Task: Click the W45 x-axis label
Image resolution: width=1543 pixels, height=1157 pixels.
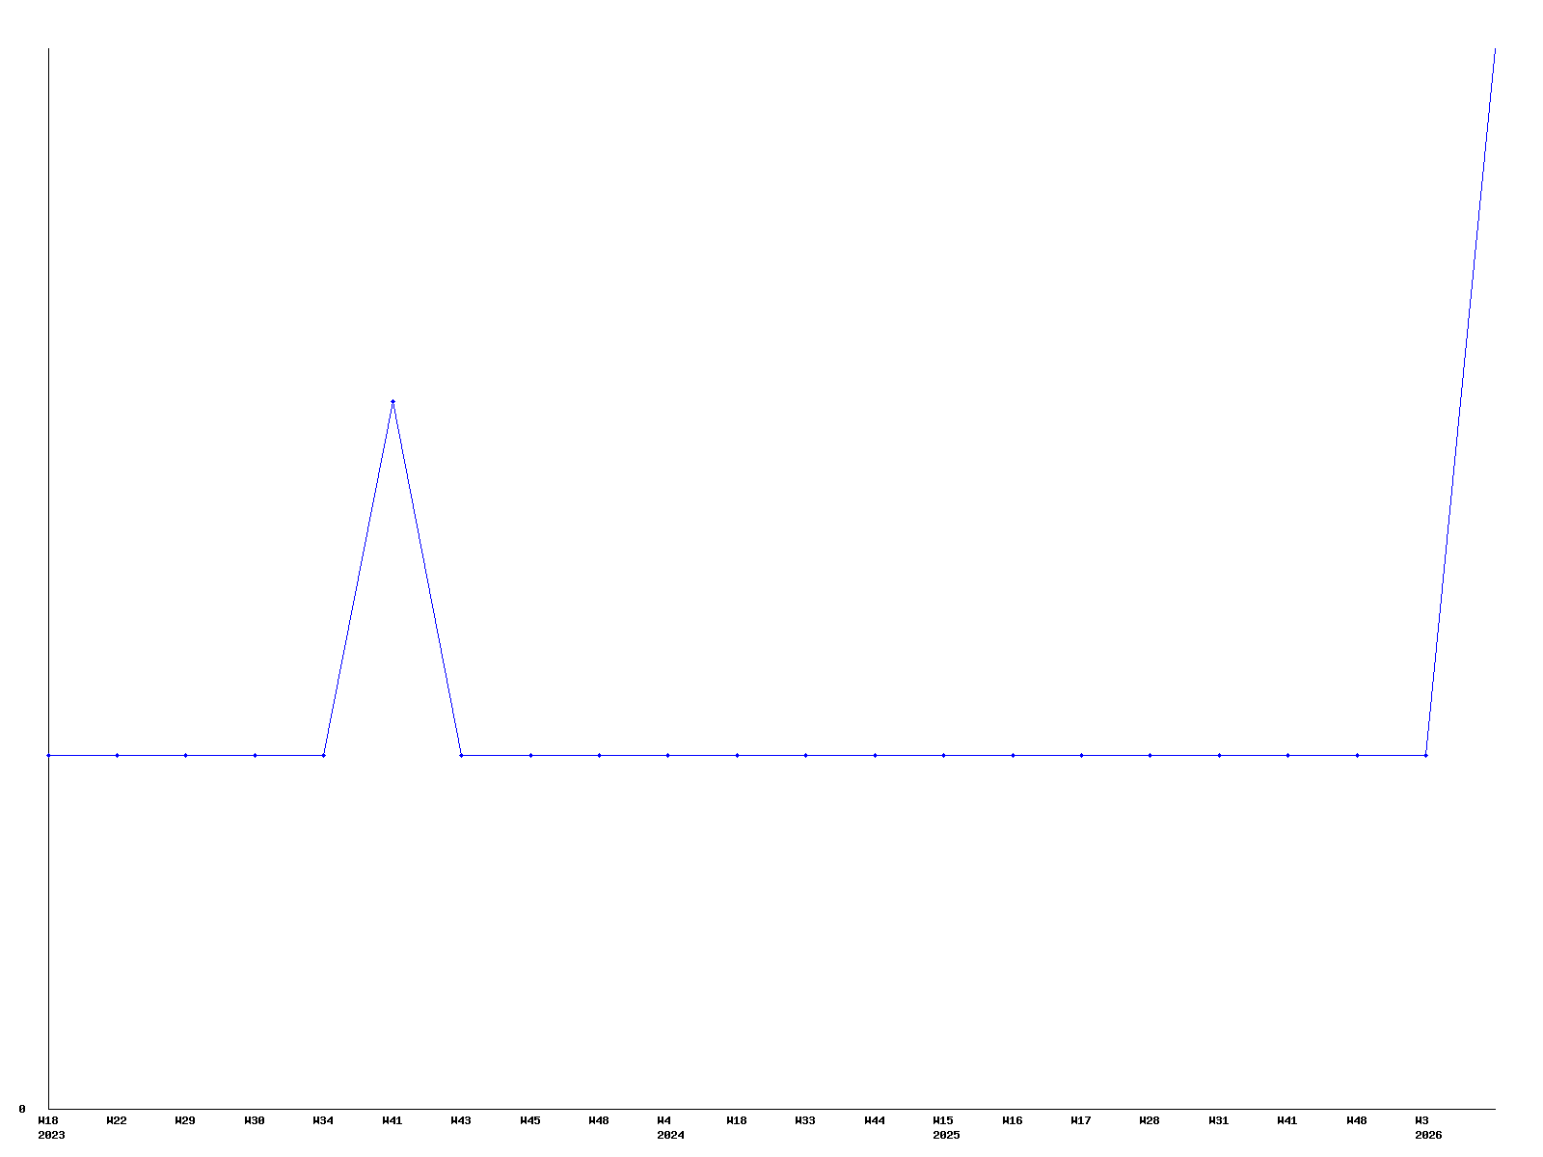Action: coord(530,1120)
